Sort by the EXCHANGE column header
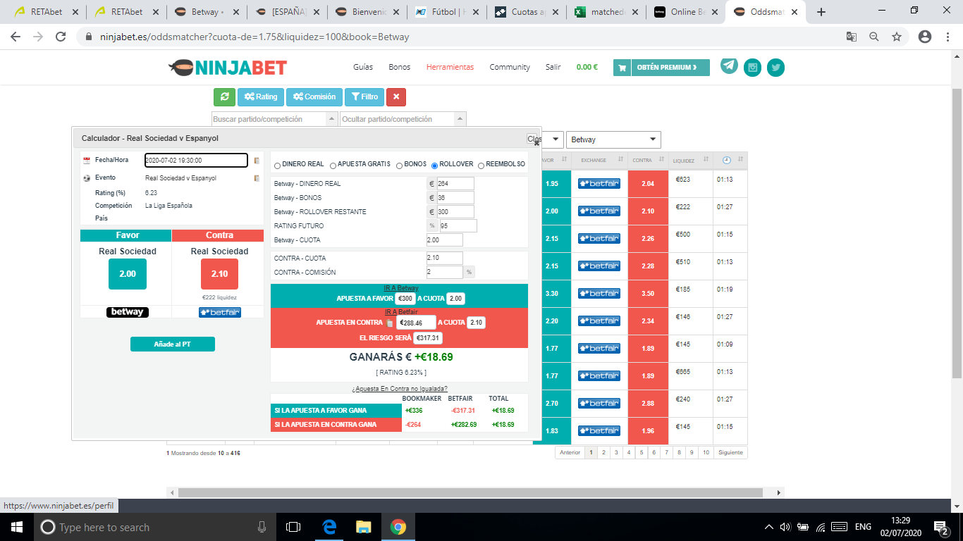The image size is (963, 541). coord(599,160)
